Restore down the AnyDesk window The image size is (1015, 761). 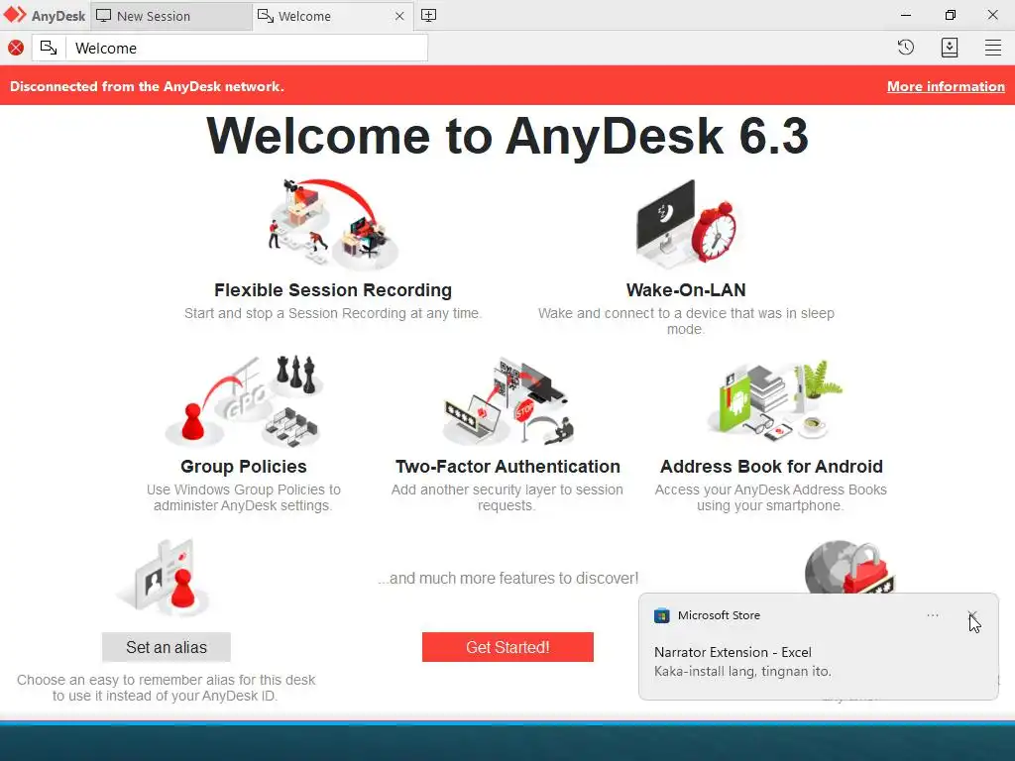tap(950, 15)
